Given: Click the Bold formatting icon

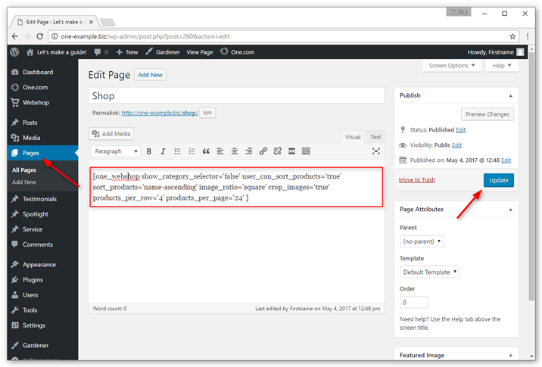Looking at the screenshot, I should [149, 151].
